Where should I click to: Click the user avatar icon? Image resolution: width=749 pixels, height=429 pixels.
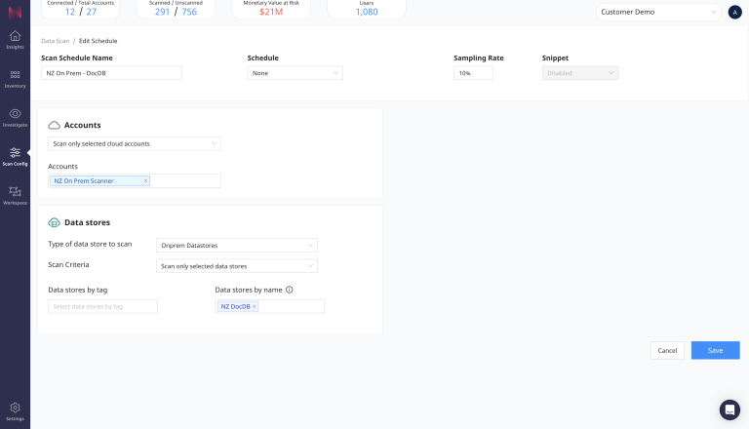(734, 13)
